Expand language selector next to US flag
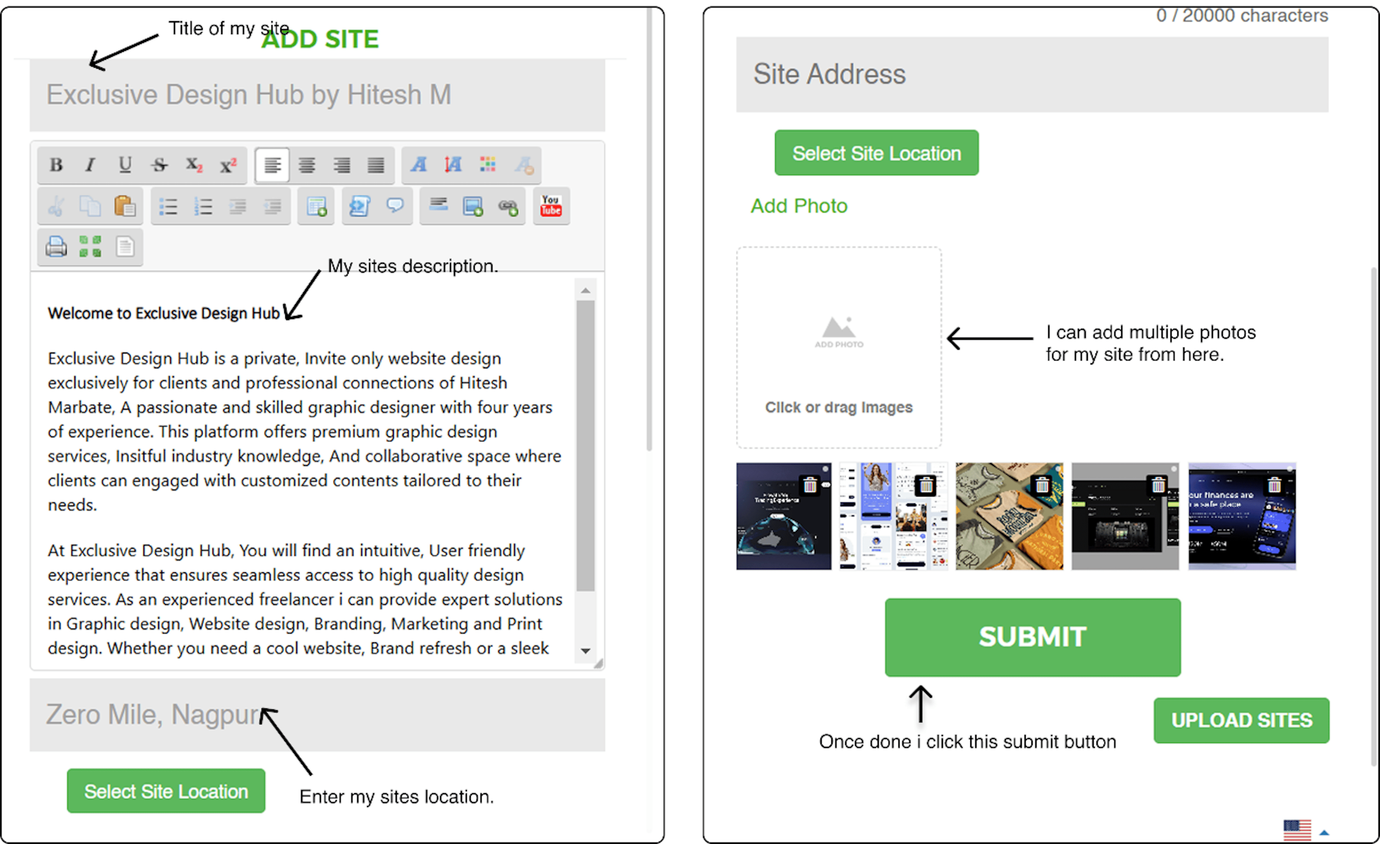The height and width of the screenshot is (844, 1380). point(1324,832)
